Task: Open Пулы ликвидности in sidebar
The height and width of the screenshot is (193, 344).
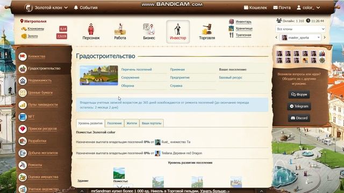Action: coord(43,105)
